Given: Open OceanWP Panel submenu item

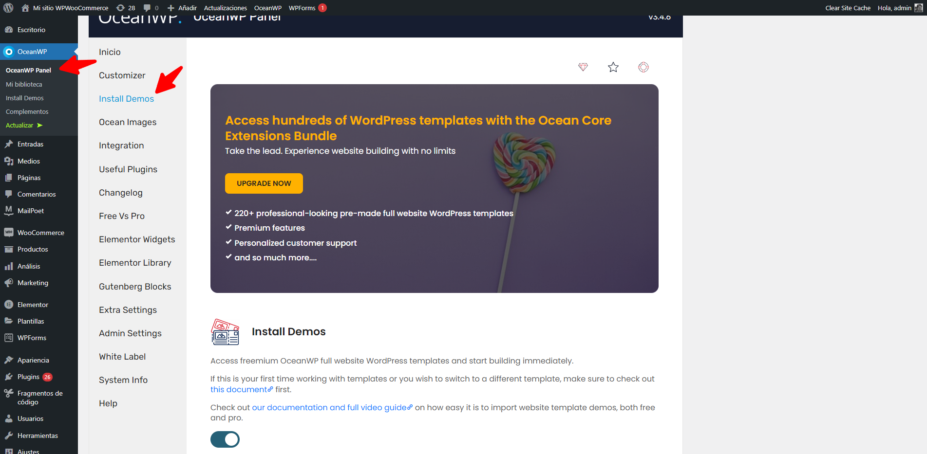Looking at the screenshot, I should point(28,70).
